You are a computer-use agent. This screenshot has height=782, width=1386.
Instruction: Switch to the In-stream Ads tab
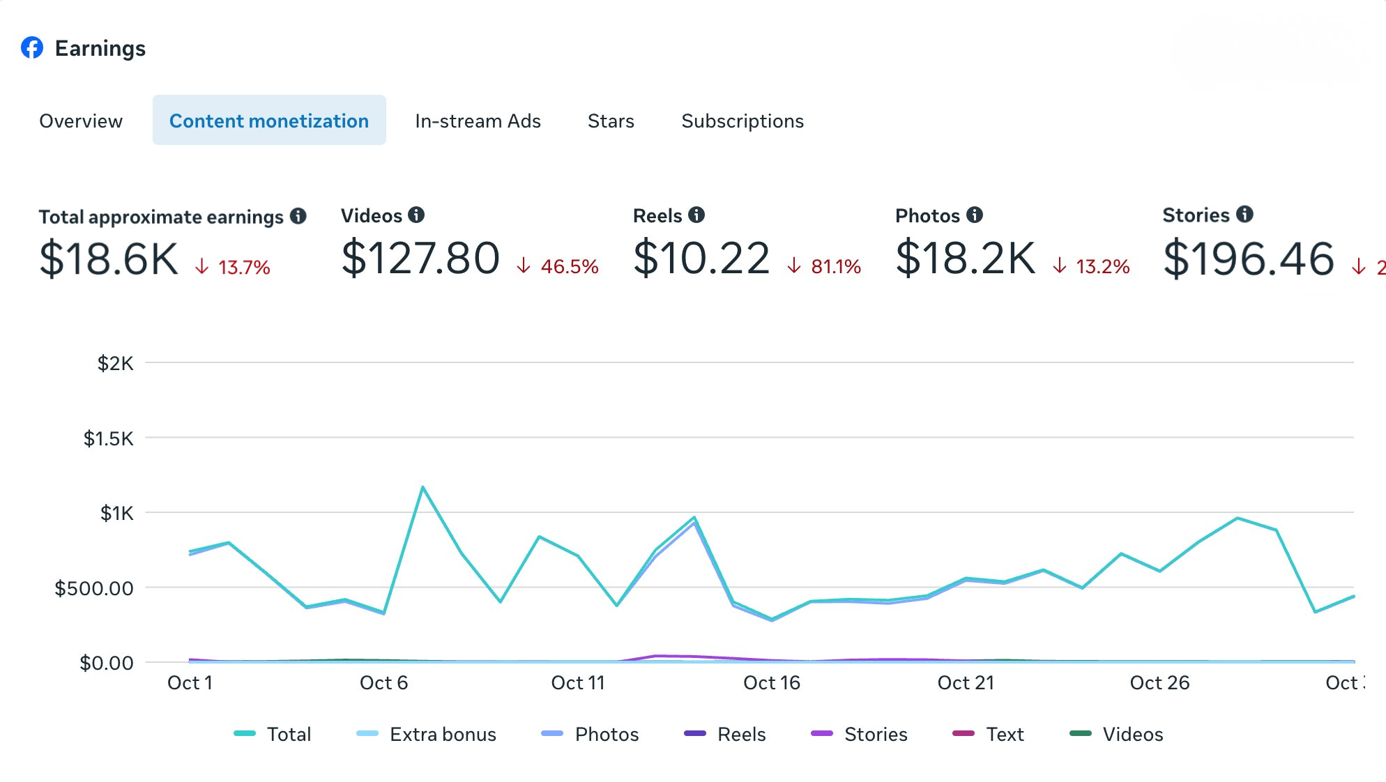478,121
